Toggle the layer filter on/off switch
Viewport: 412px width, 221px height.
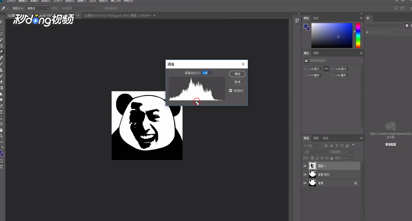coord(353,145)
